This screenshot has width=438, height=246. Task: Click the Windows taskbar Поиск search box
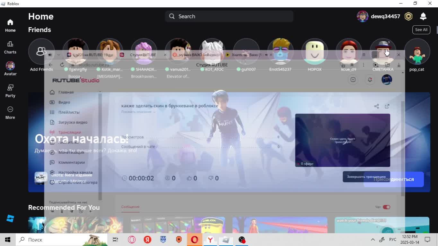[62, 240]
